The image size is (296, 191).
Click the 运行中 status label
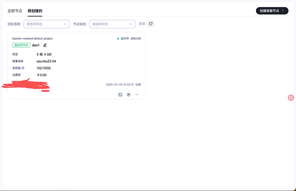[x=125, y=39]
